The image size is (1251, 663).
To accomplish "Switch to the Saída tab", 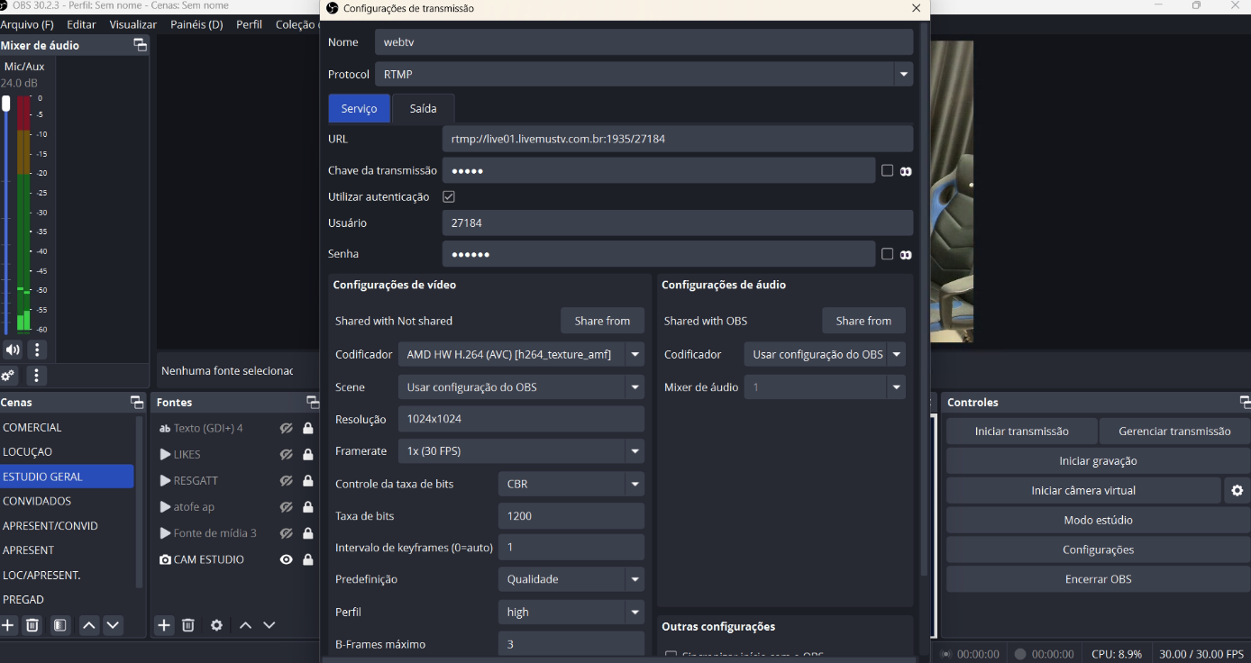I will click(423, 109).
